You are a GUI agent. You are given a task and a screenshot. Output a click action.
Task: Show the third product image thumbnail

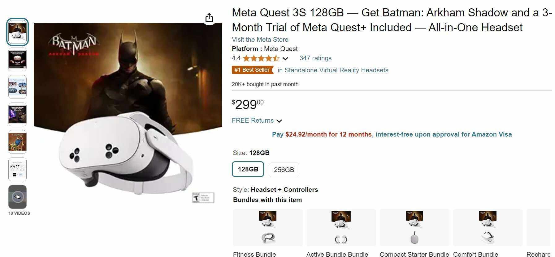[18, 87]
